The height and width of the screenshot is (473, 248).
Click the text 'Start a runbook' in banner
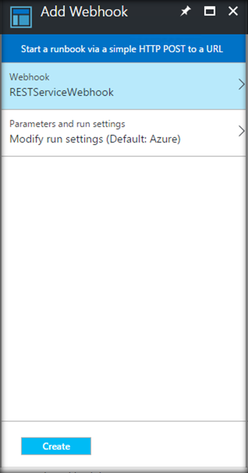tap(46, 49)
